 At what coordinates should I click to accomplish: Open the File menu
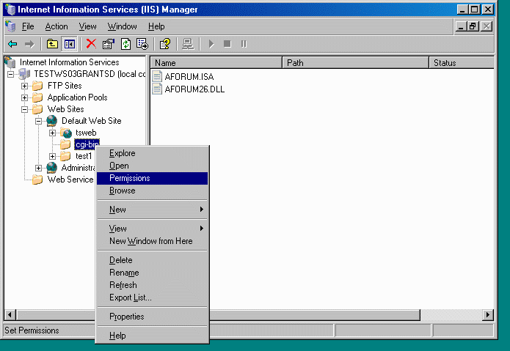(28, 26)
